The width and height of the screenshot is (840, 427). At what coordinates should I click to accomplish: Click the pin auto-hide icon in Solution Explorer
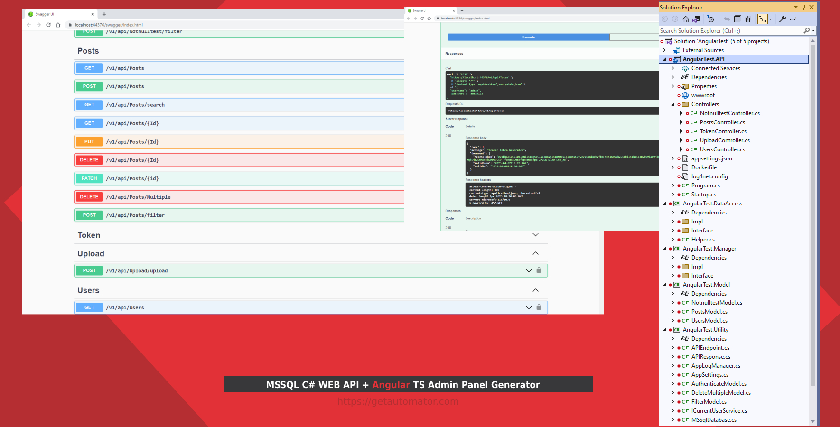[x=803, y=7]
